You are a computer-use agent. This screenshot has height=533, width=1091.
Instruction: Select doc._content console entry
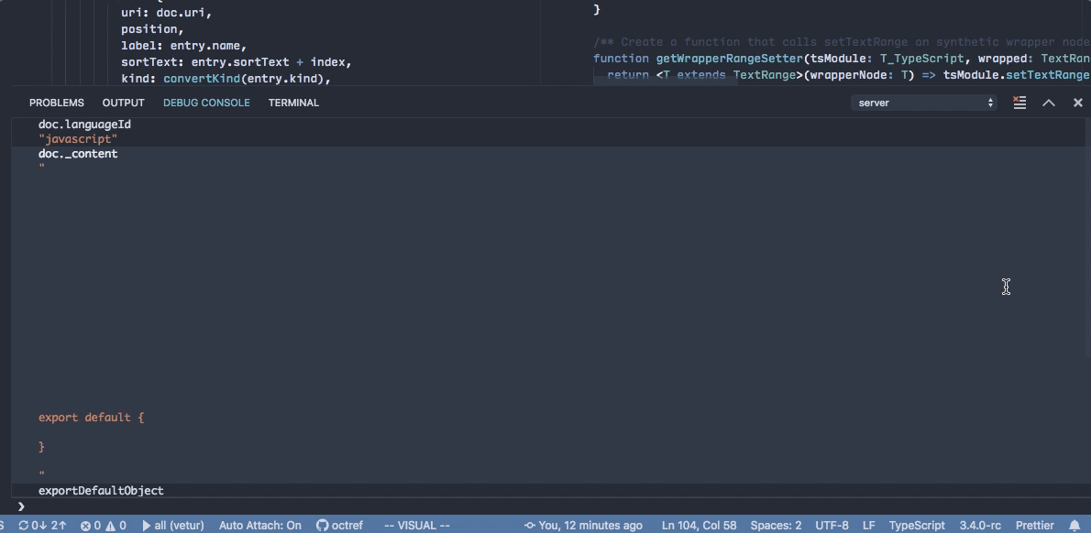tap(78, 154)
